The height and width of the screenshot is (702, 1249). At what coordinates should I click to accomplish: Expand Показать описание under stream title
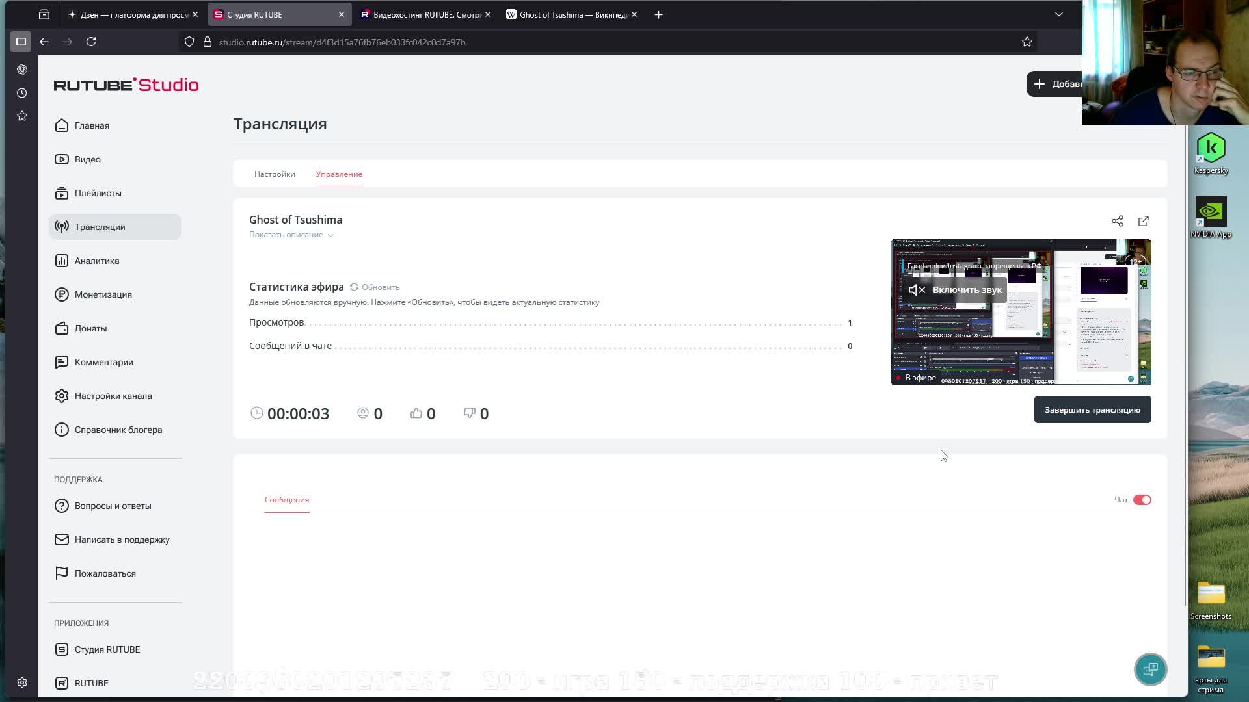(x=291, y=235)
